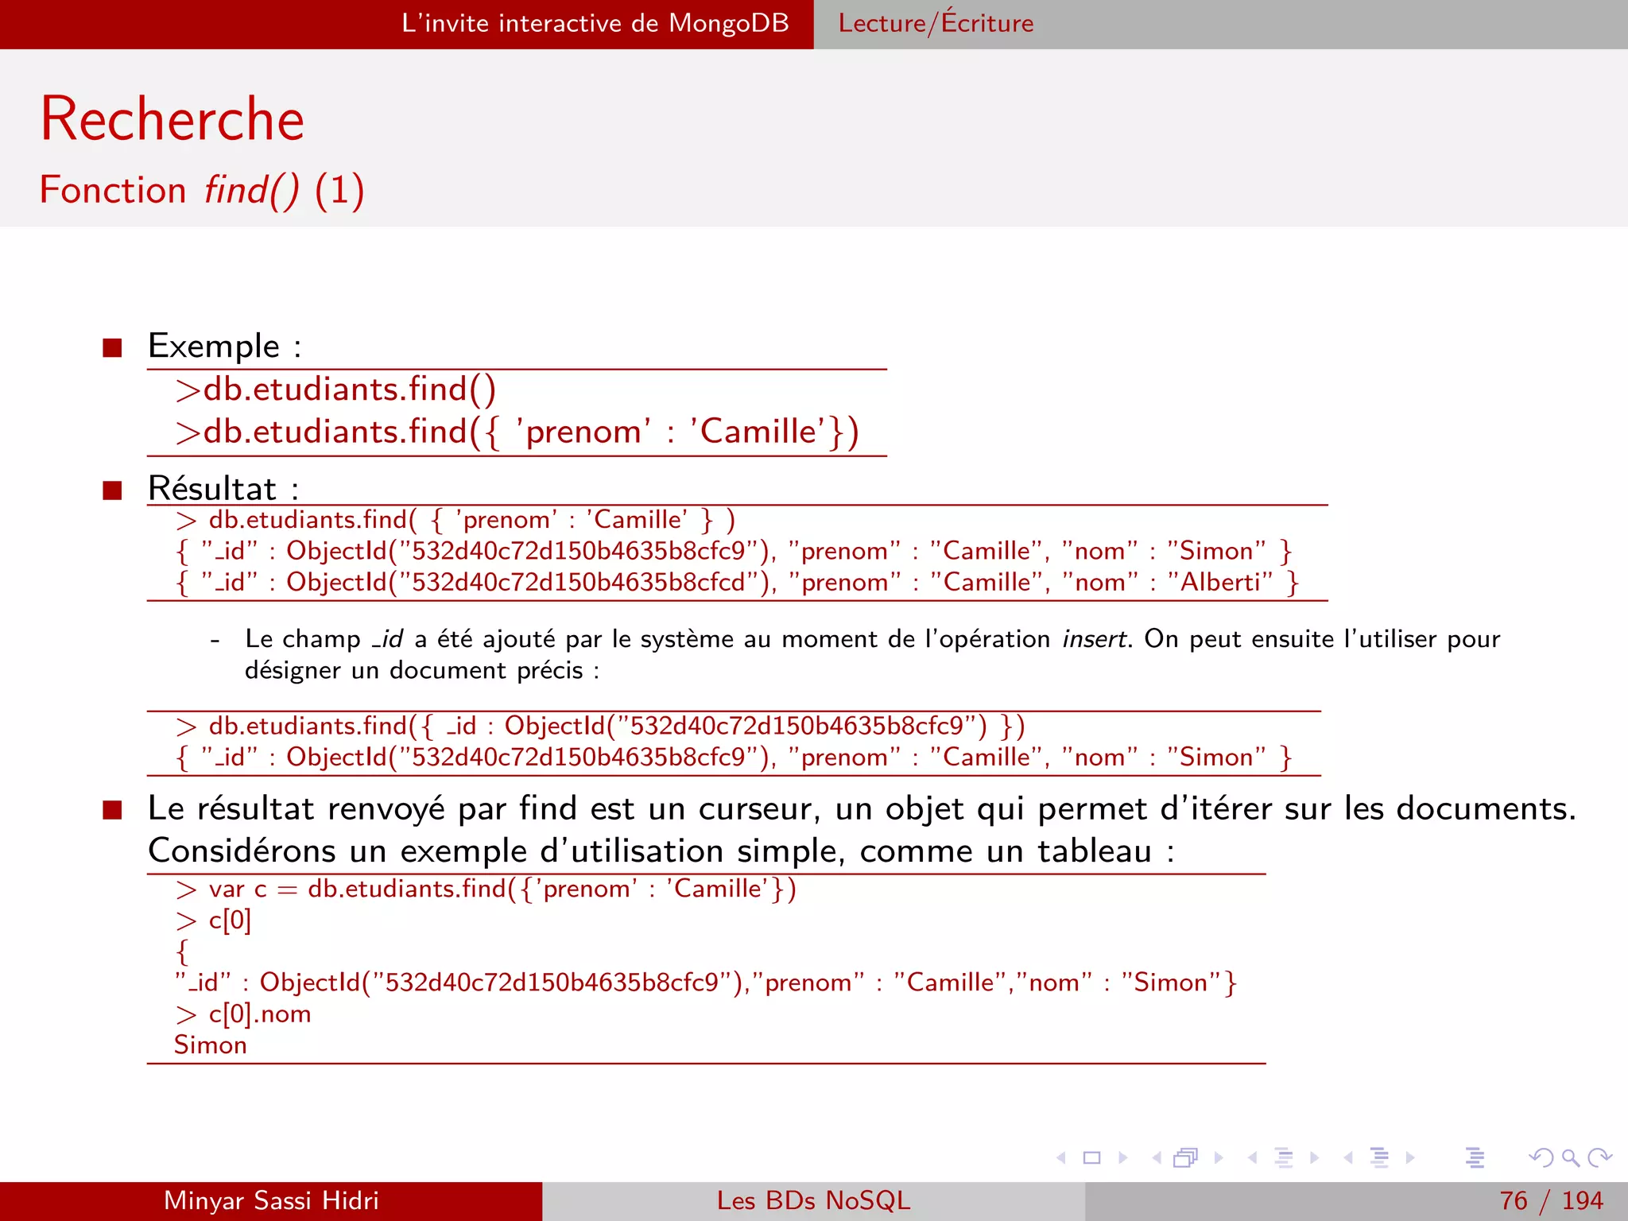Go to previous section arrow
The image size is (1628, 1221).
coord(1348,1157)
